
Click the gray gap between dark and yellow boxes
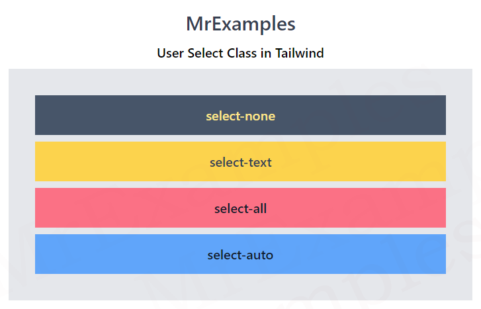pos(241,138)
